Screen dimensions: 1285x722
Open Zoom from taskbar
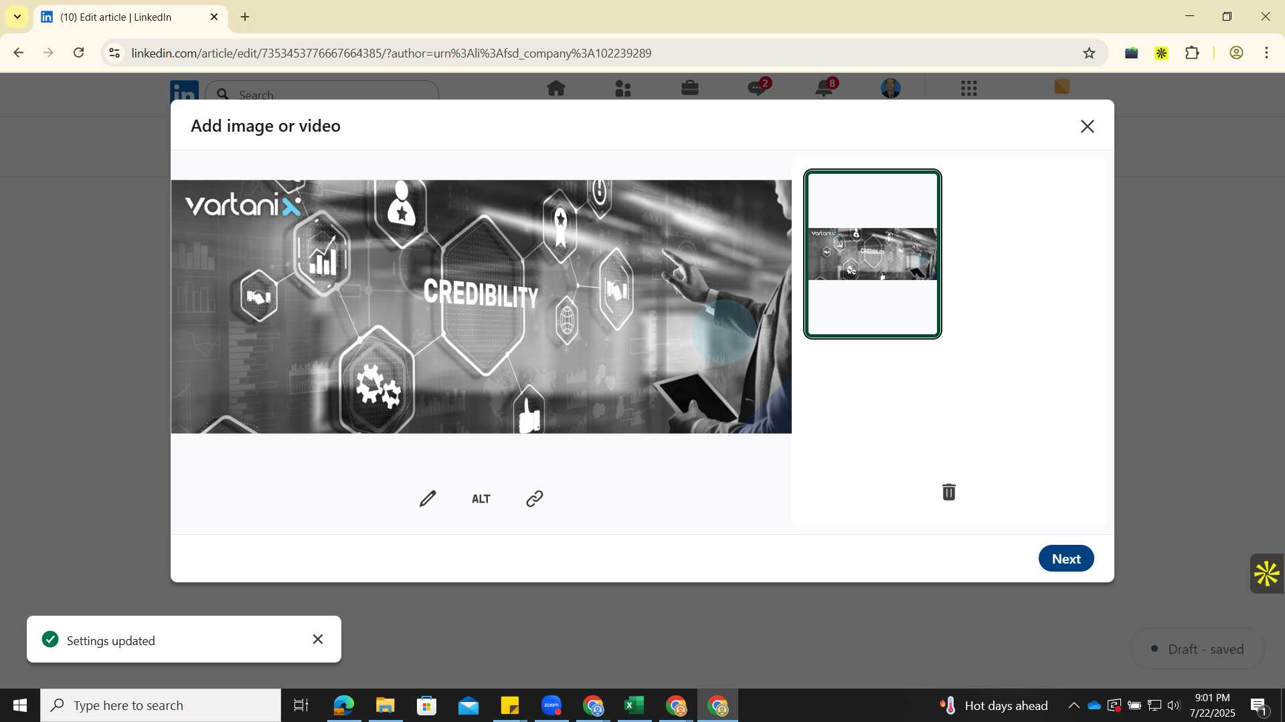(551, 705)
